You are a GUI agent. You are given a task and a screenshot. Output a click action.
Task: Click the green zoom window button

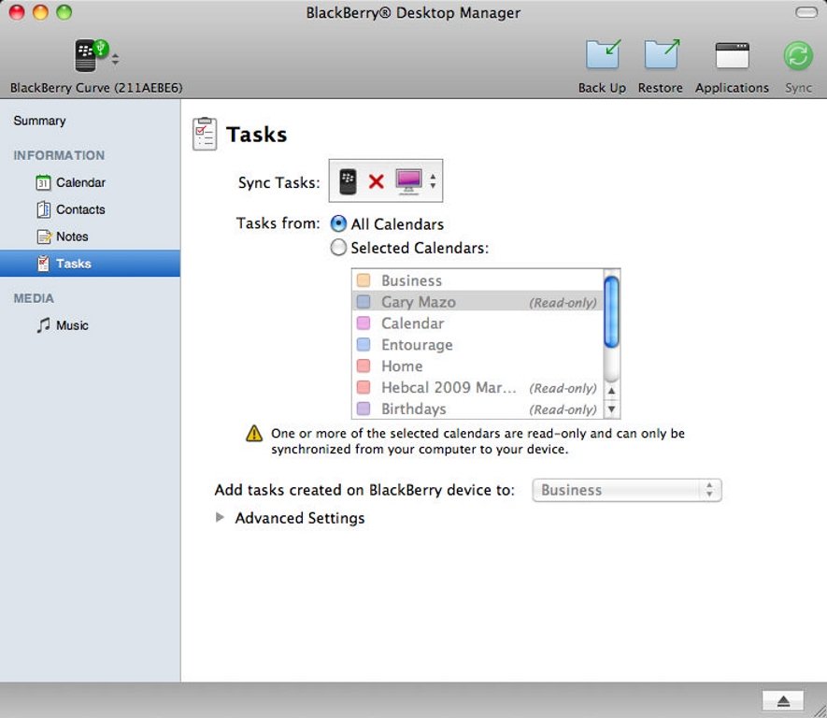(x=64, y=12)
